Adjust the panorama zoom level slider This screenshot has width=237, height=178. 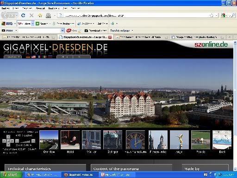coord(25,141)
